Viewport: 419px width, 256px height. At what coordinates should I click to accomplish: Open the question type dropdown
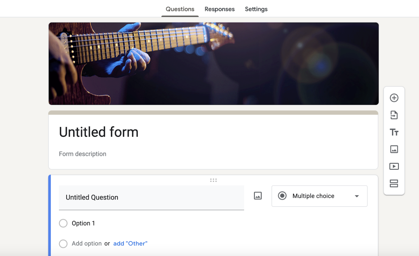(x=319, y=196)
